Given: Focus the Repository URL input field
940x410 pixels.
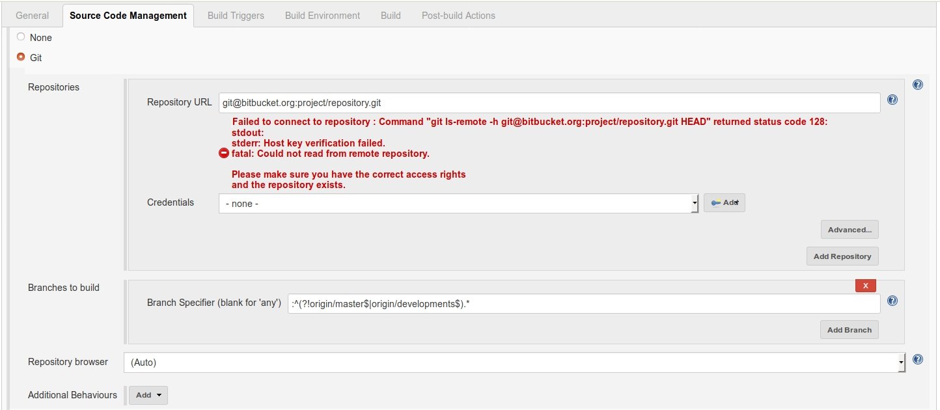Looking at the screenshot, I should pos(549,103).
